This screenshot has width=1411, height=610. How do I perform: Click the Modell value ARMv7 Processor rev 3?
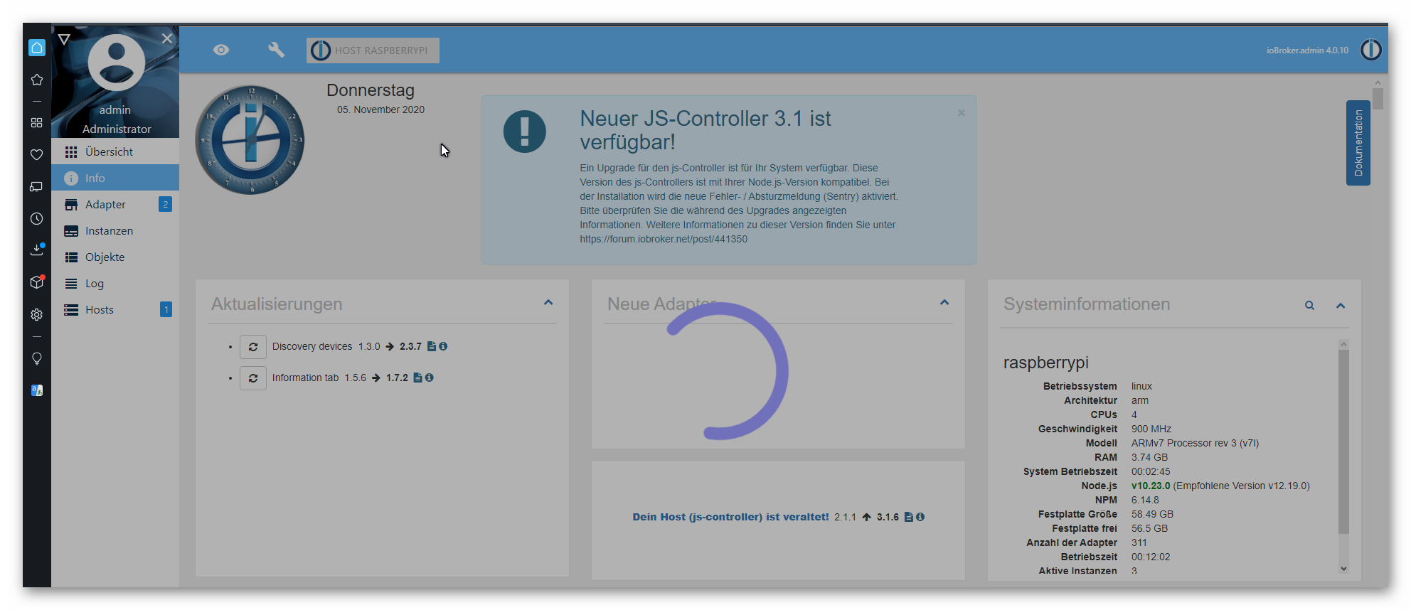[x=1195, y=443]
